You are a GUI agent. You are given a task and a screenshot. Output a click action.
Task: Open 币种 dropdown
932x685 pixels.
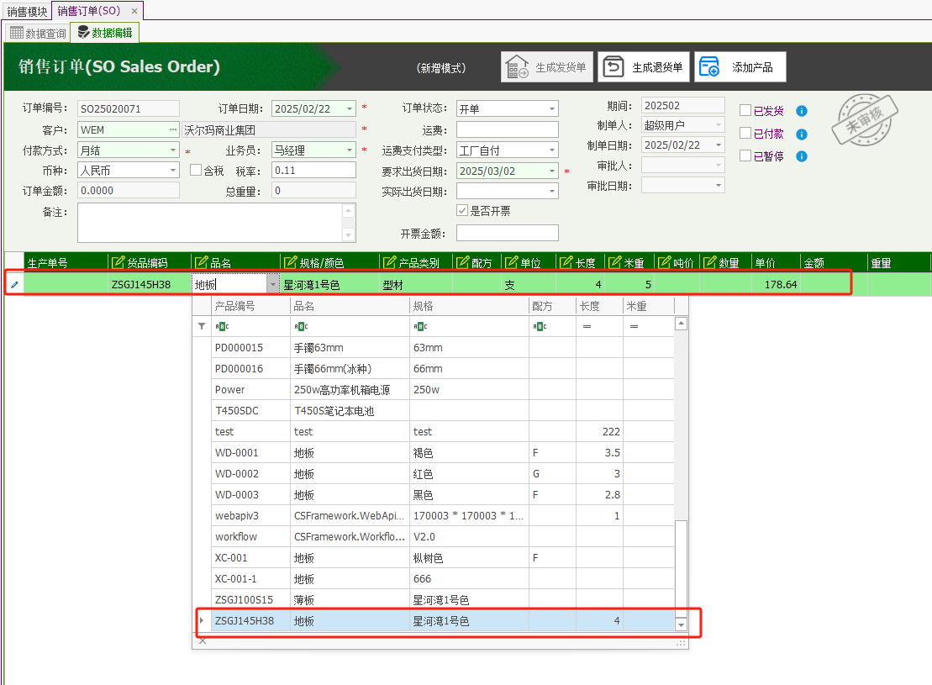click(x=173, y=170)
